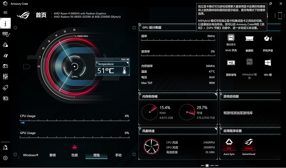Open the user center profile icon
Image resolution: width=286 pixels, height=168 pixels.
(x=5, y=147)
